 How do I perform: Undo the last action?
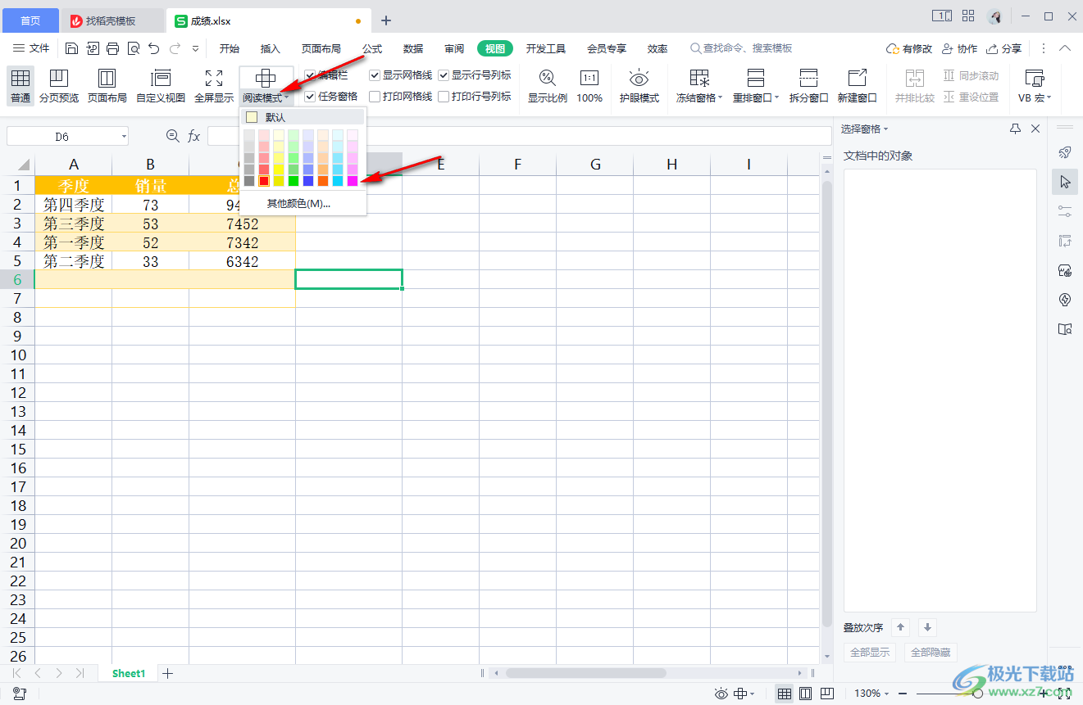pos(154,48)
